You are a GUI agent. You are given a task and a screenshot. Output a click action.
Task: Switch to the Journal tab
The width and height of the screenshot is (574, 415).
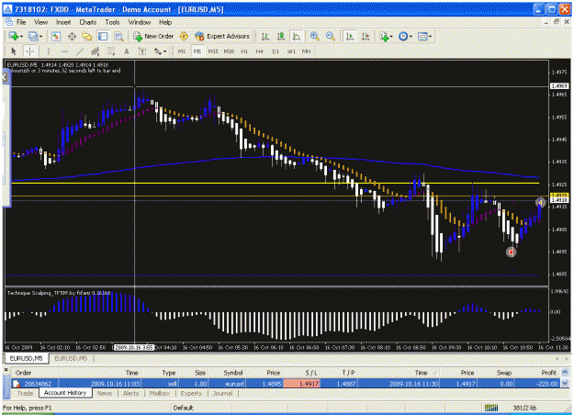point(222,393)
